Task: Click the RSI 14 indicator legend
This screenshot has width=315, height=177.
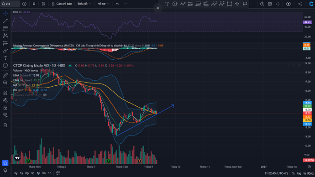Action: click(x=17, y=12)
